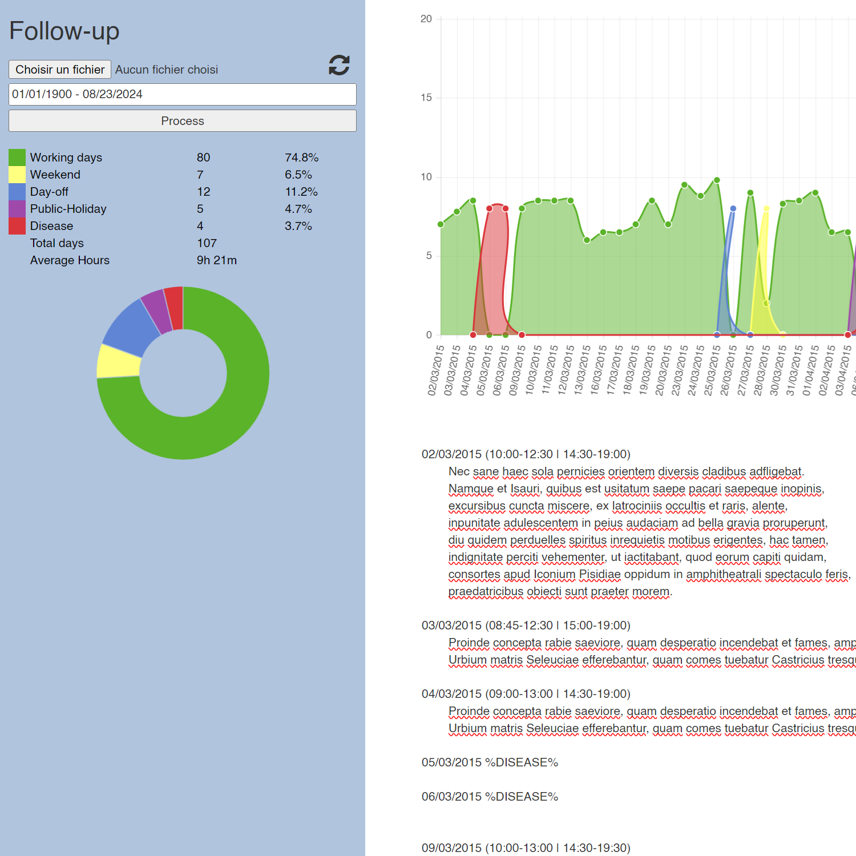Select the blue Day-off color swatch
856x856 pixels.
(x=17, y=192)
